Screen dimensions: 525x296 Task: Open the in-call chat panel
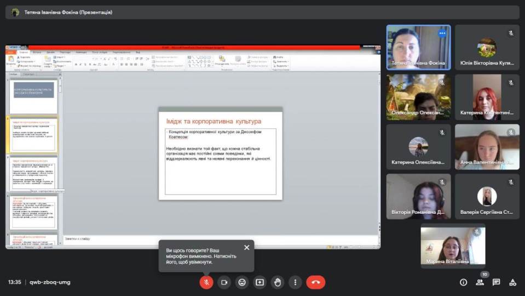tap(496, 282)
